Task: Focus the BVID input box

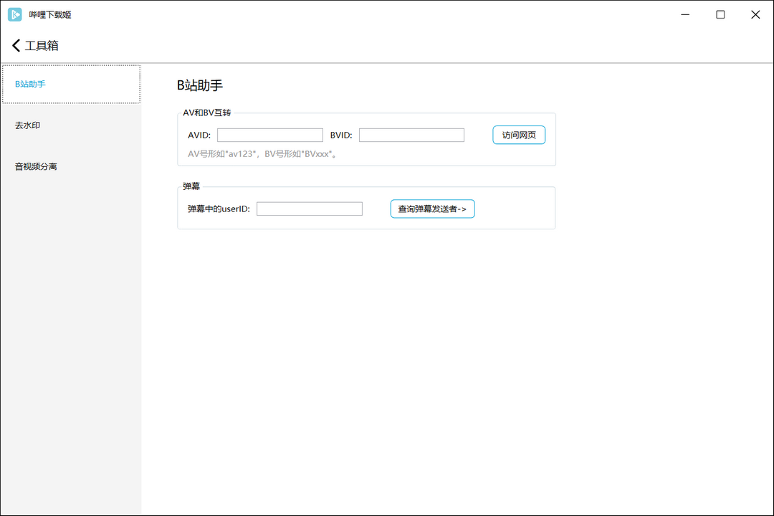Action: tap(411, 135)
